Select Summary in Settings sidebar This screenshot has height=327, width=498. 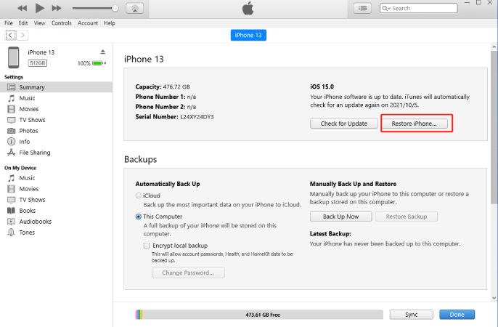[x=56, y=87]
